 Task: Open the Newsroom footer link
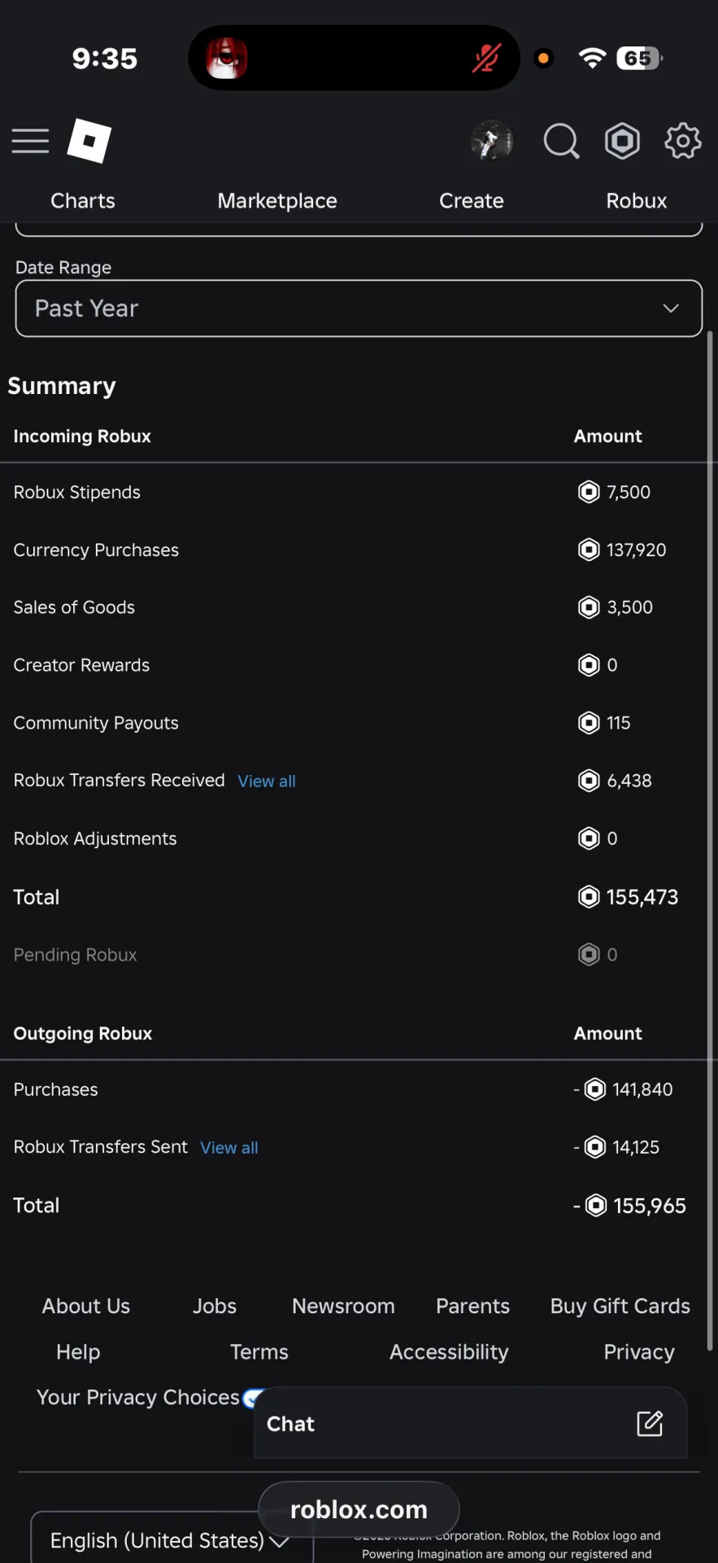(343, 1307)
